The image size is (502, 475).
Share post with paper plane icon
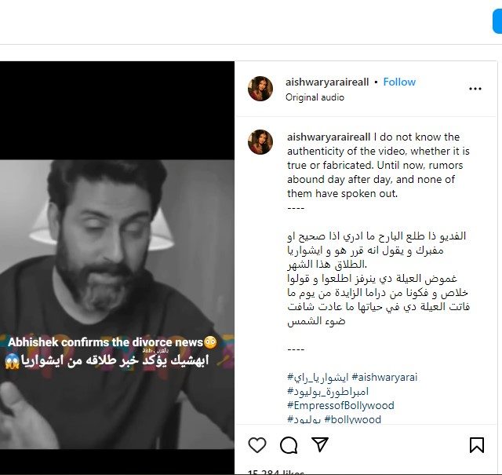tap(320, 444)
